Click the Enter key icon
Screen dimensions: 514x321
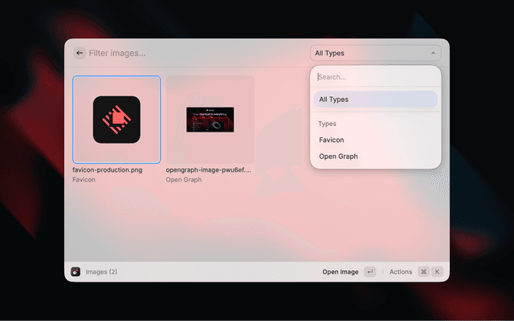pyautogui.click(x=369, y=272)
